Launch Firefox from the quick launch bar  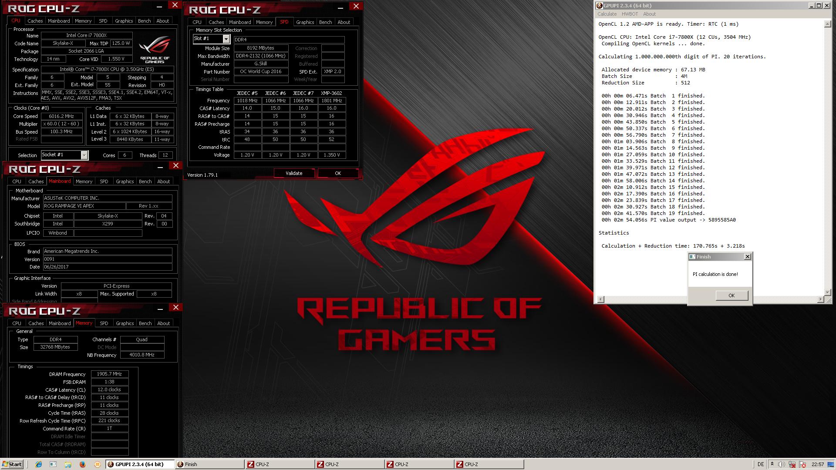click(83, 464)
